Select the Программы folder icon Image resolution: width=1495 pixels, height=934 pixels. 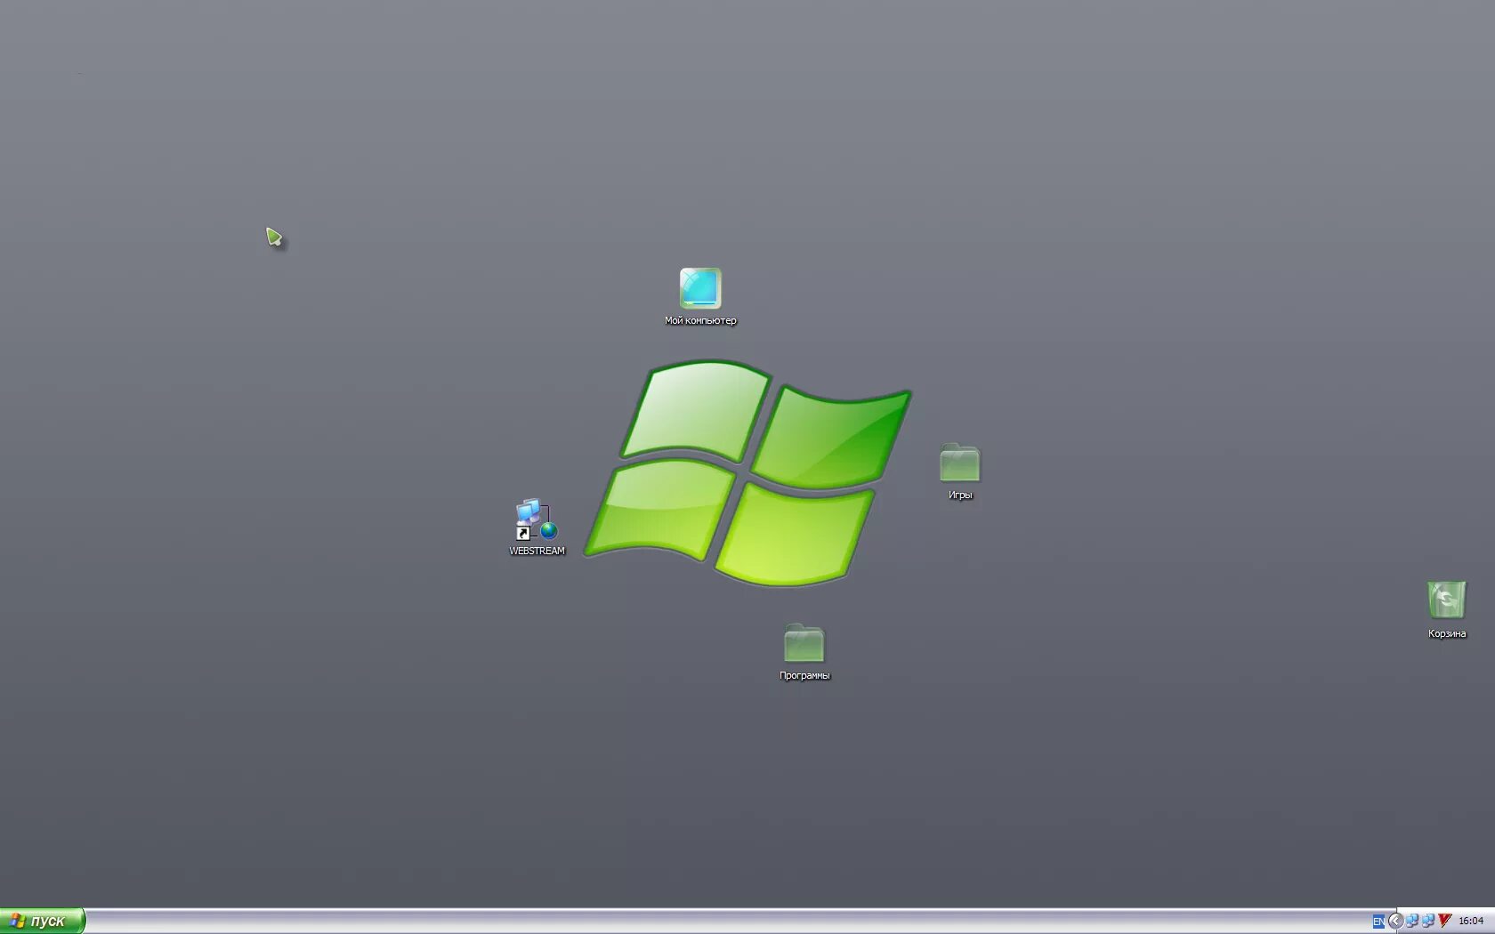coord(804,644)
